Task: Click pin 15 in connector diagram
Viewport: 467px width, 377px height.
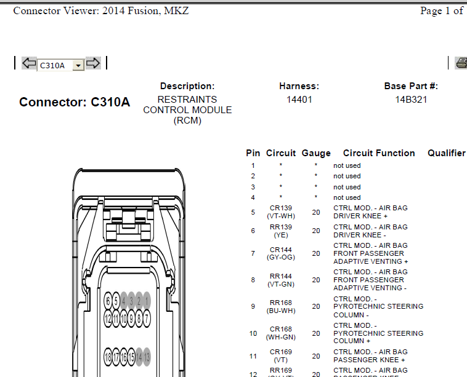Action: [131, 357]
